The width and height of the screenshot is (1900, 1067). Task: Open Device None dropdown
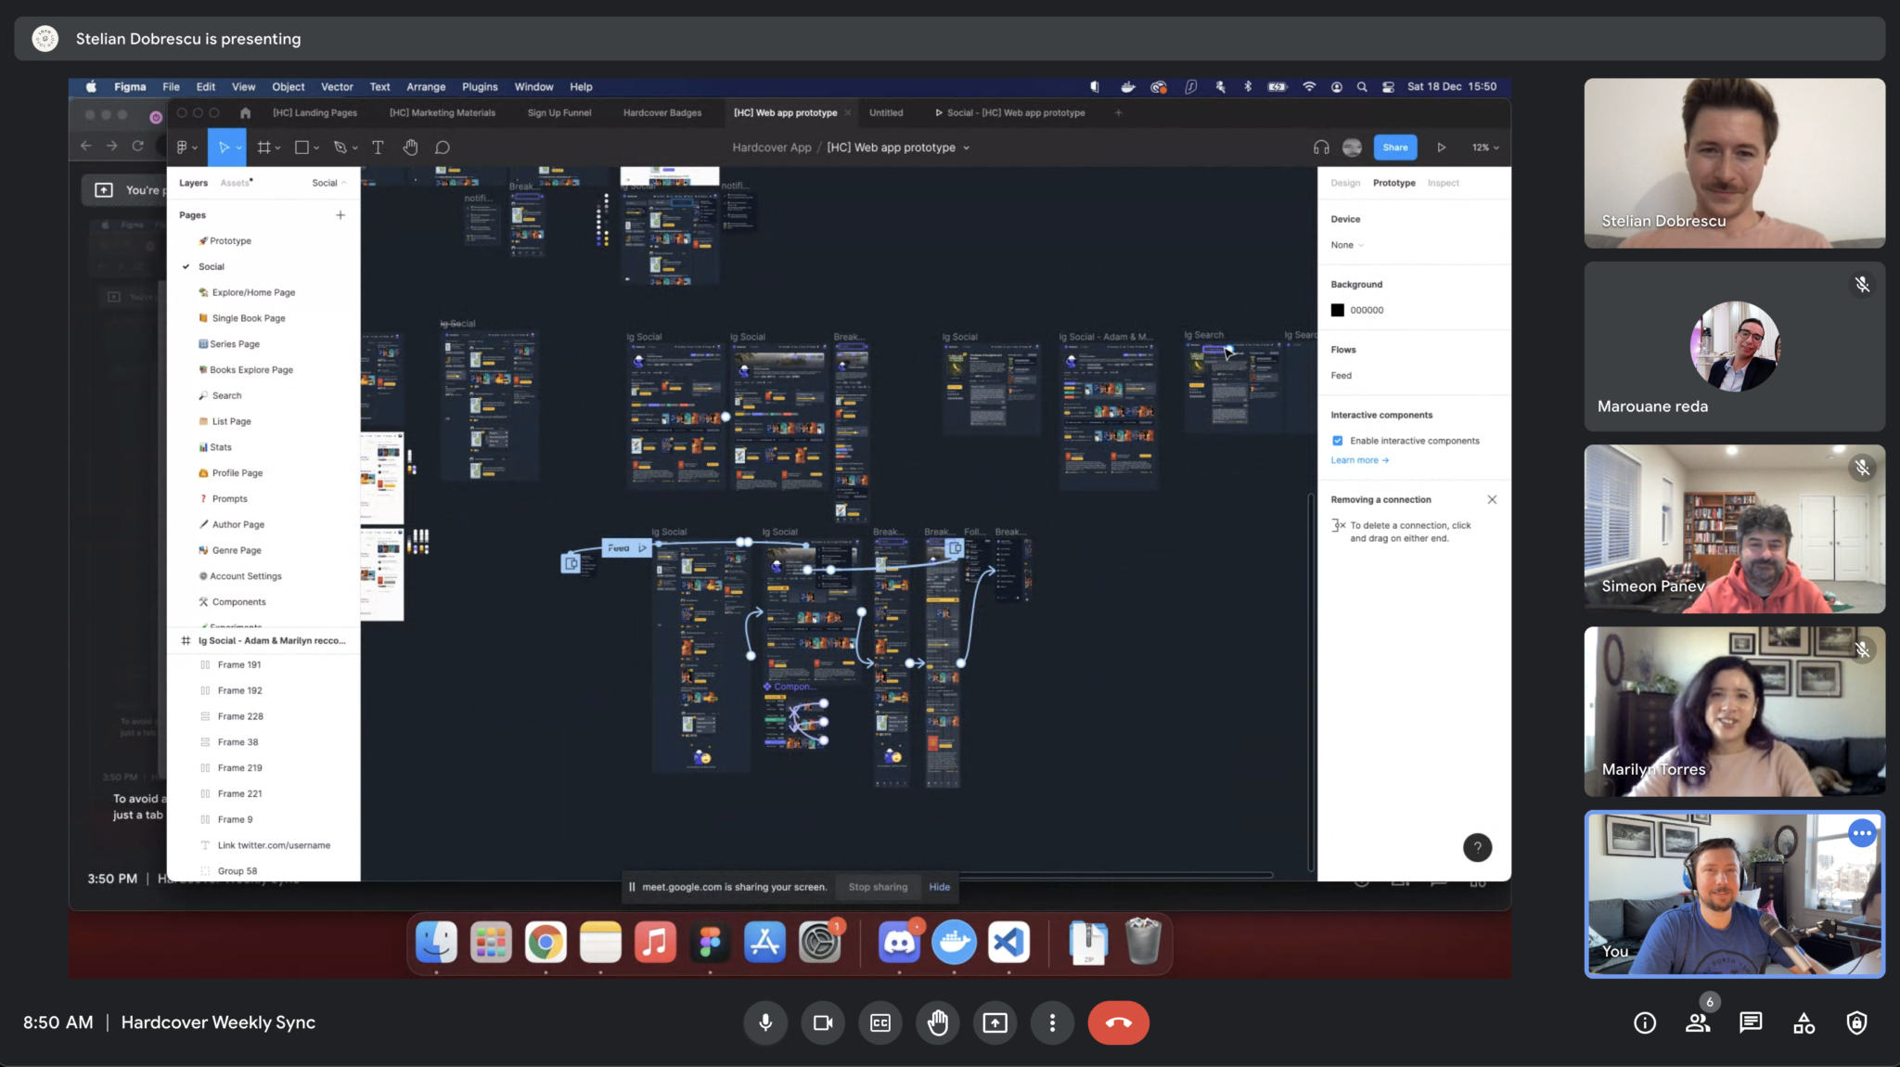click(1347, 245)
